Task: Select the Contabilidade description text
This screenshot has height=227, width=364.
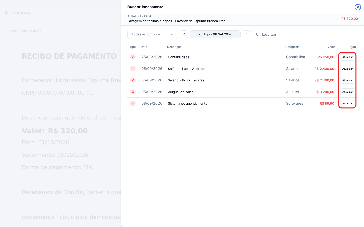Action: pyautogui.click(x=178, y=57)
